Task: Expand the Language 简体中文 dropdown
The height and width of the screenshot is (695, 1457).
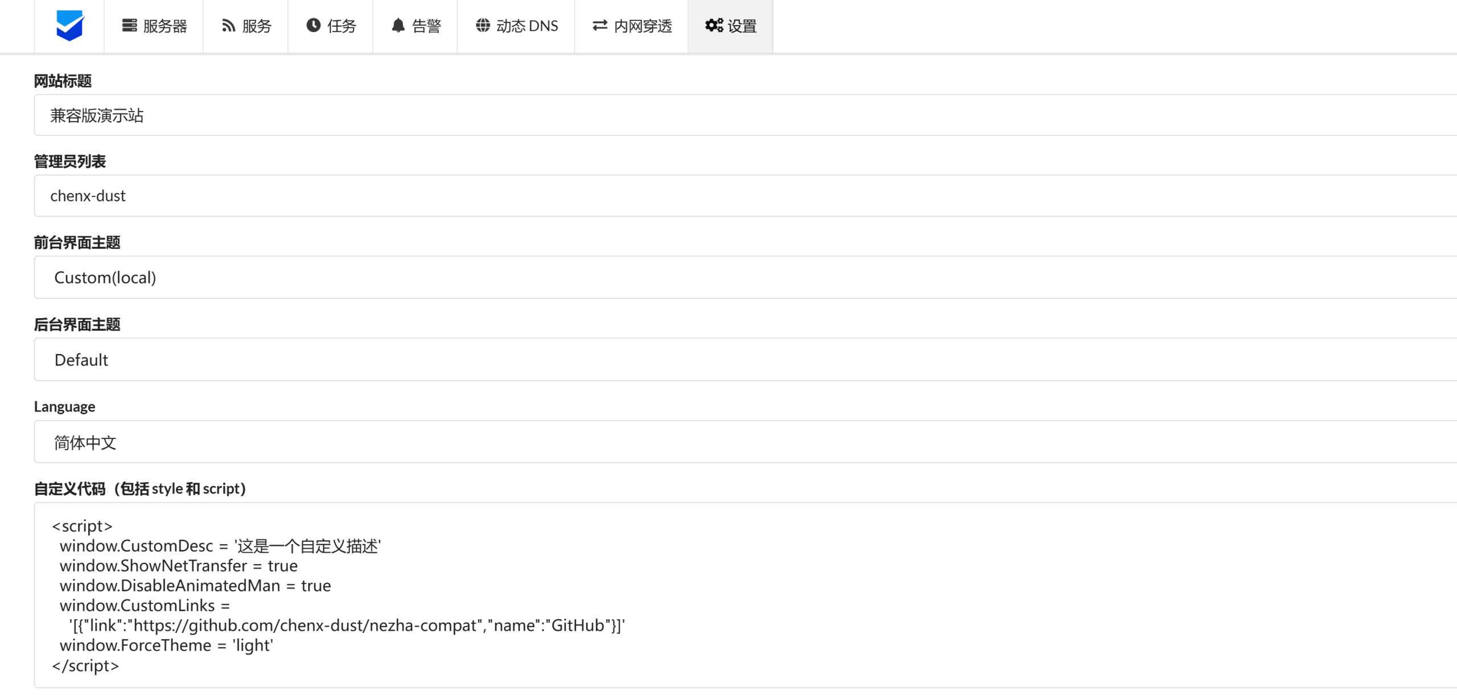Action: [746, 442]
